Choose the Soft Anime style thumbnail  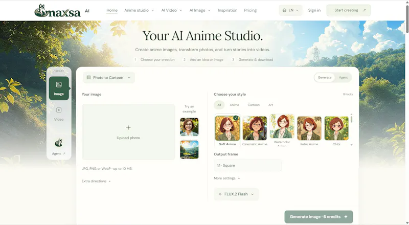point(228,128)
